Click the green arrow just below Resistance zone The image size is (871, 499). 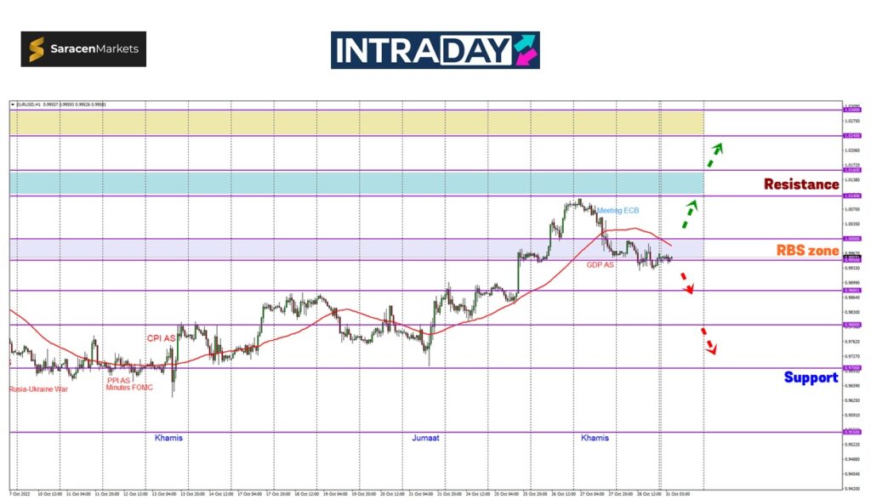(689, 211)
